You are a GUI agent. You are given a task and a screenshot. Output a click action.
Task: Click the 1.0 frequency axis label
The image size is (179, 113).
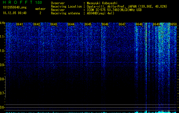(x=2, y=51)
